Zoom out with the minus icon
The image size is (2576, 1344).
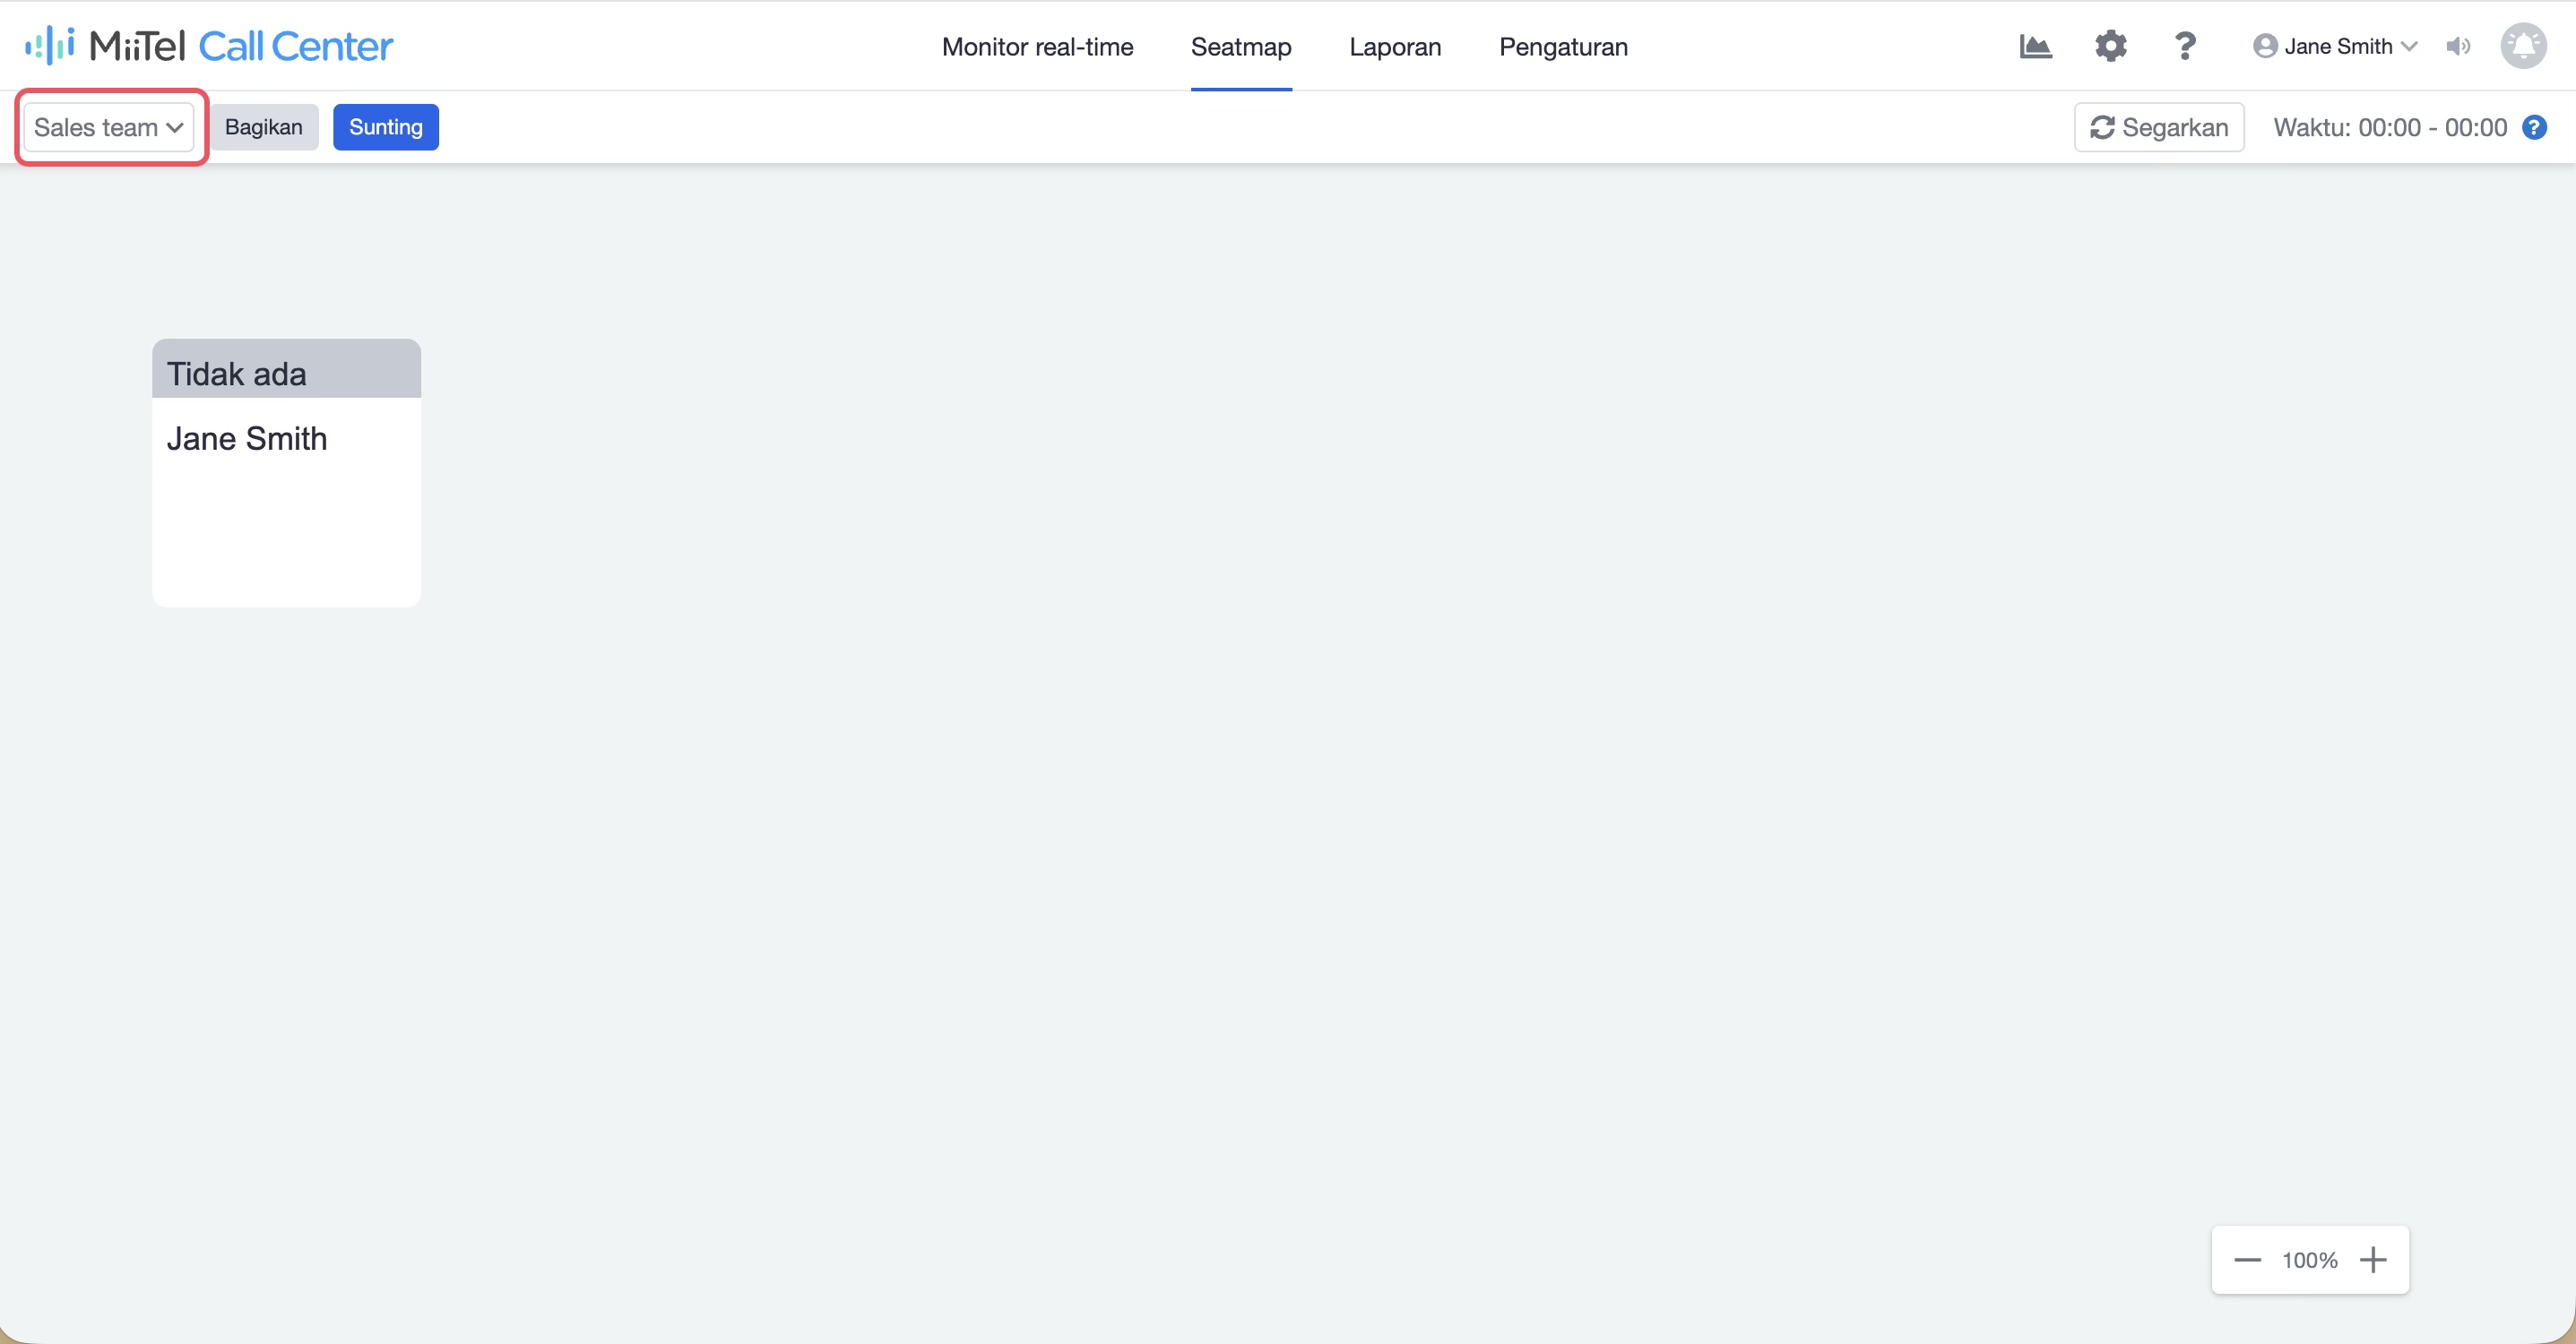(x=2247, y=1260)
